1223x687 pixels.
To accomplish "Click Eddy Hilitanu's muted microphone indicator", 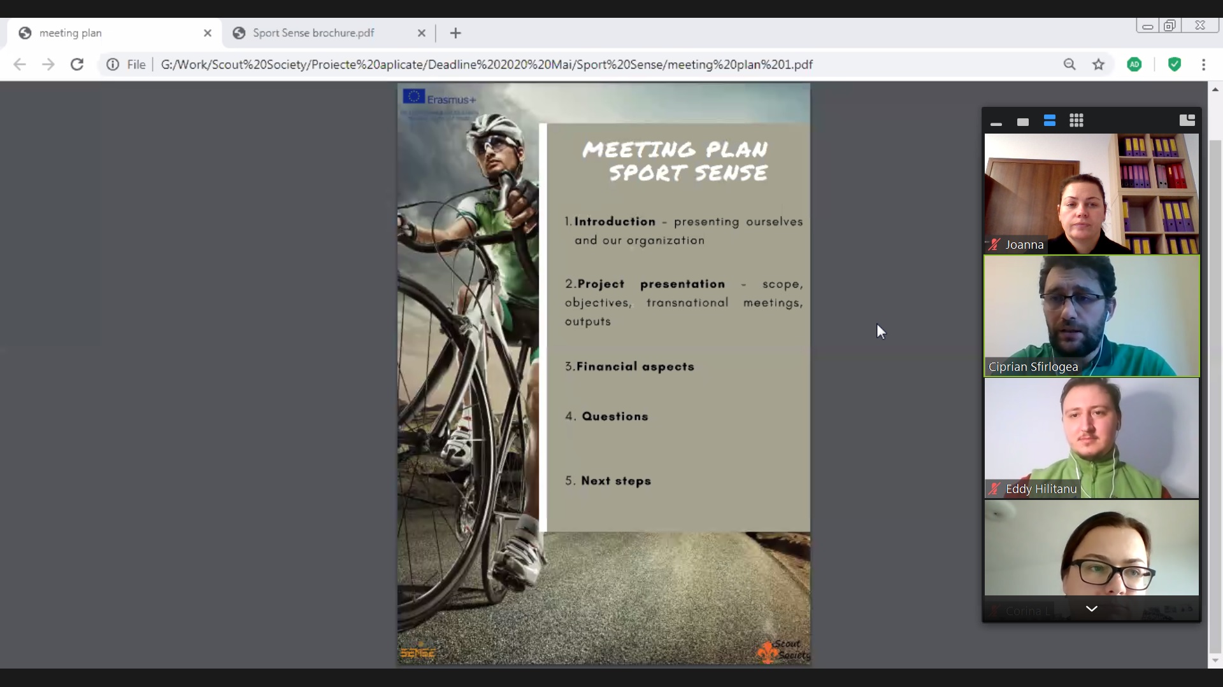I will 994,489.
